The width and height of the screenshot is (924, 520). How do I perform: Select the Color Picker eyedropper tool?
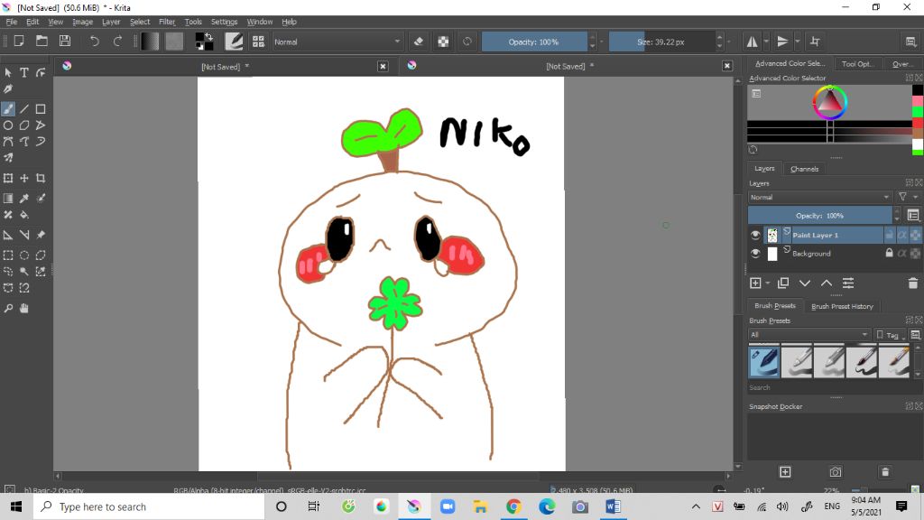coord(24,198)
